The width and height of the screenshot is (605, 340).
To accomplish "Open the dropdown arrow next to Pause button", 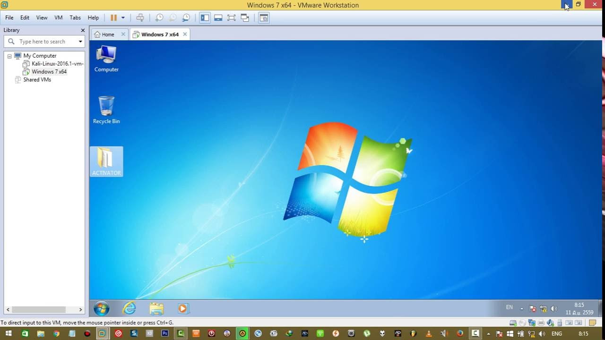I will pyautogui.click(x=123, y=17).
